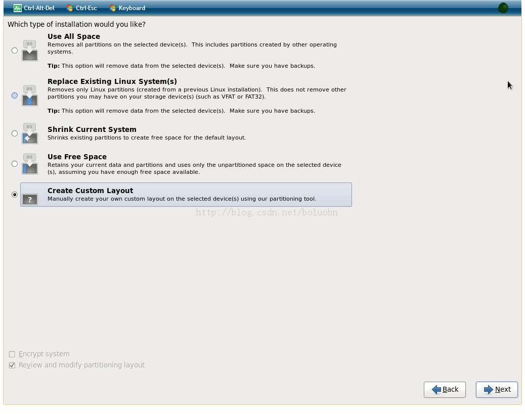
Task: Click the Use Free Space disk icon
Action: (x=30, y=164)
